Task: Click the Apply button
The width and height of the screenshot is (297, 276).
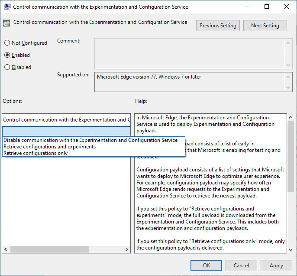Action: (276, 266)
